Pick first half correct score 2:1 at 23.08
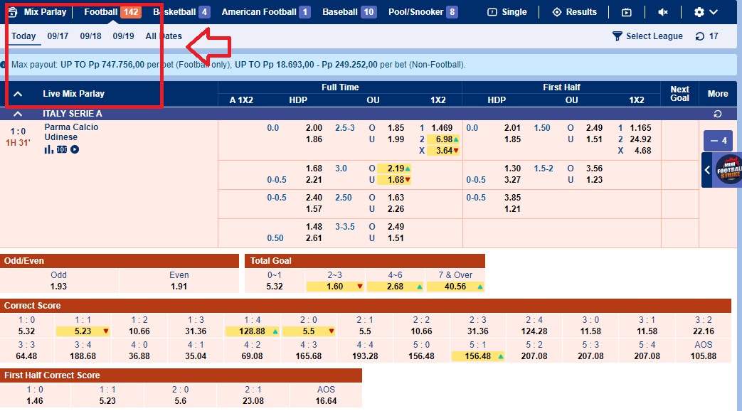 (253, 401)
